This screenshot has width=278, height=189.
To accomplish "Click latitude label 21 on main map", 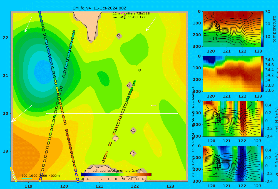I will coord(6,76).
